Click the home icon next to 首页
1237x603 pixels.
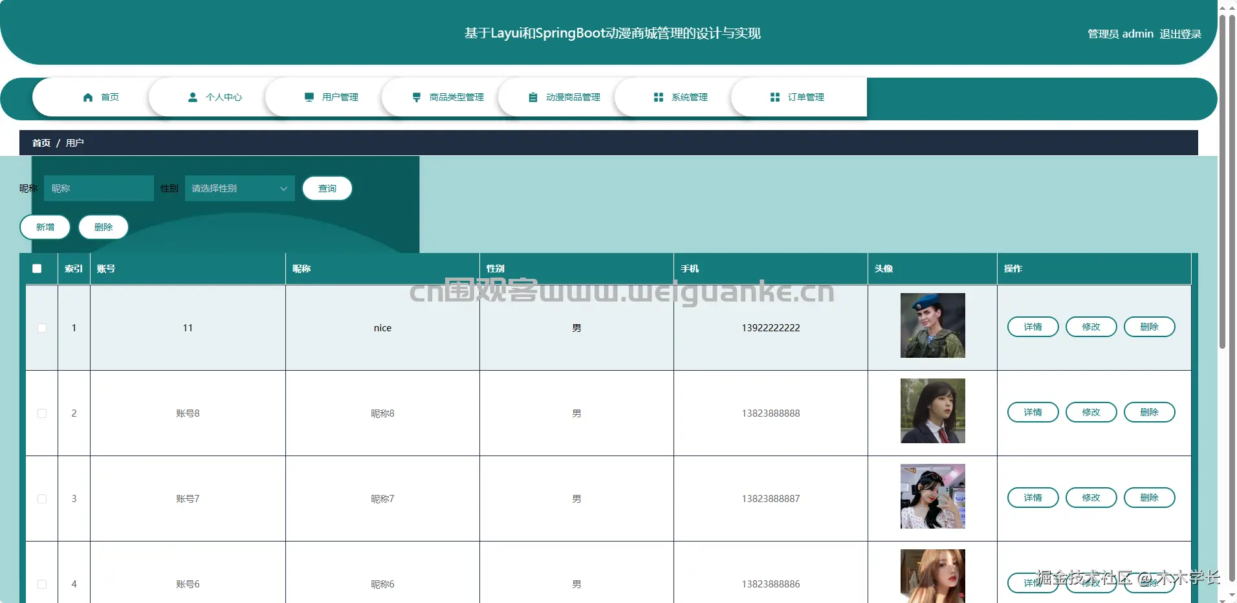(x=88, y=97)
